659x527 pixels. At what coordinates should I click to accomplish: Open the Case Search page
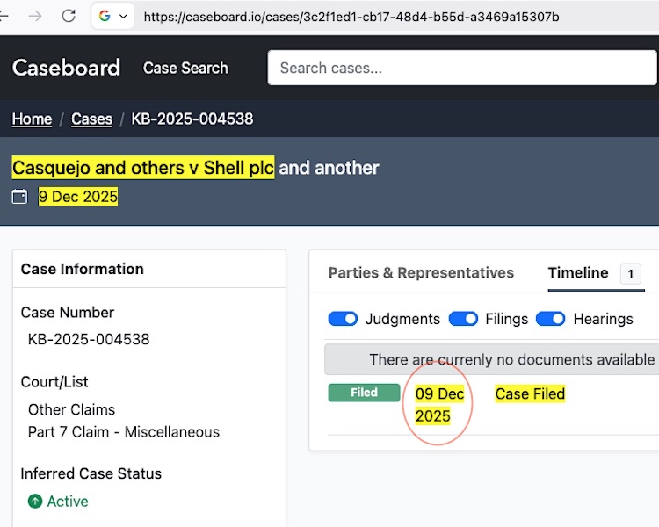click(185, 68)
